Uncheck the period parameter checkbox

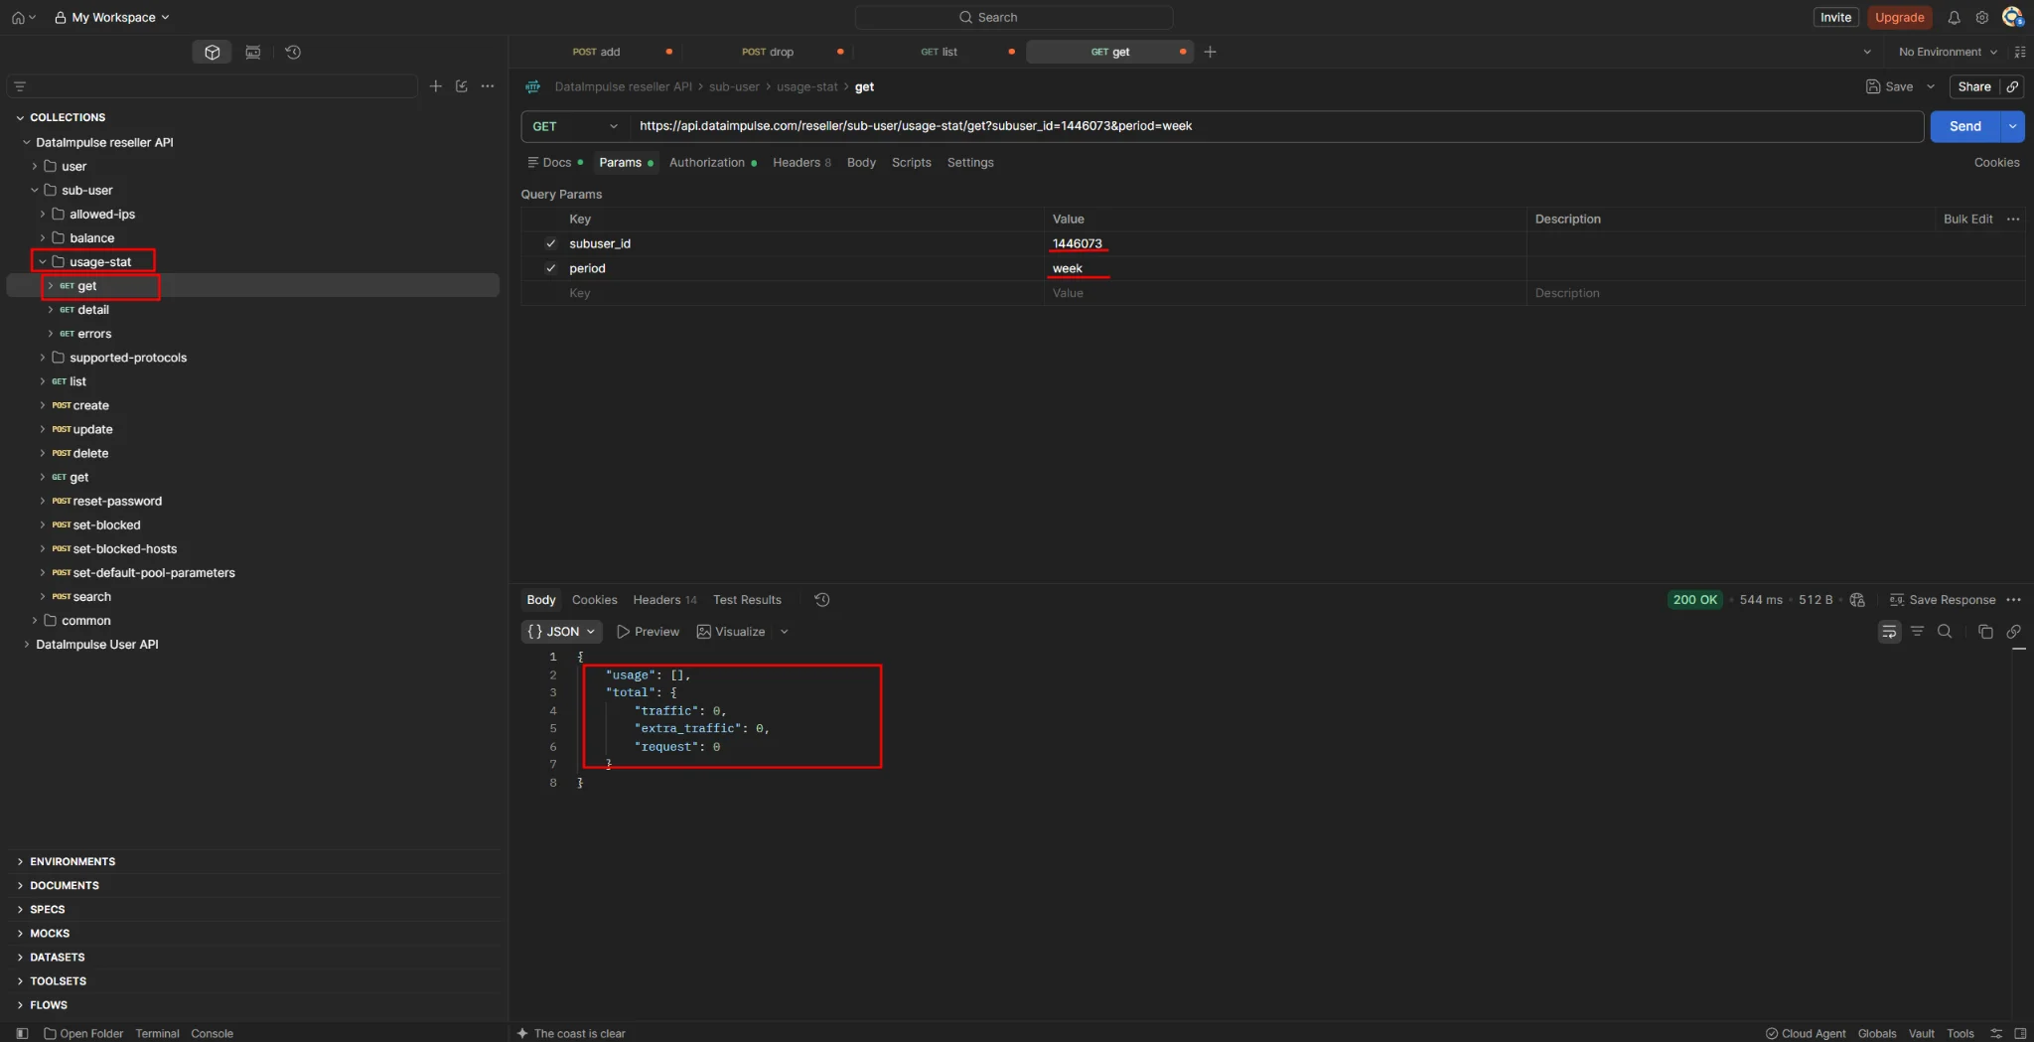coord(550,268)
